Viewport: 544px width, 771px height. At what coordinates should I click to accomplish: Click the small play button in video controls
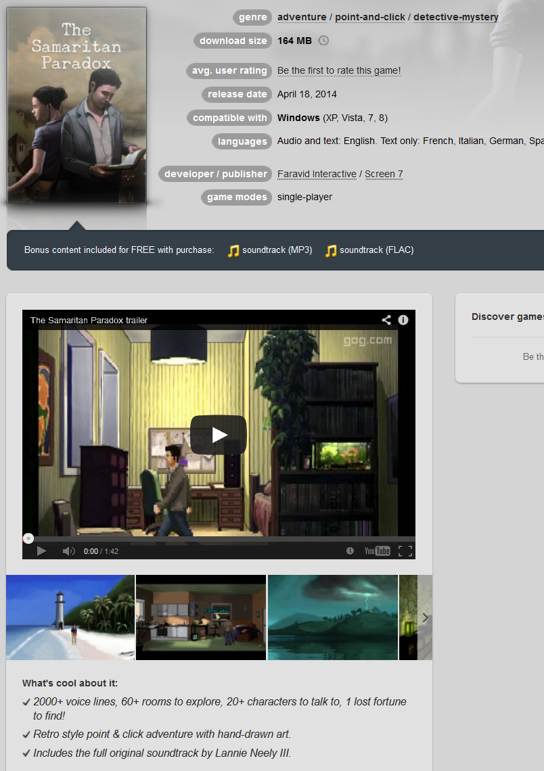[42, 551]
